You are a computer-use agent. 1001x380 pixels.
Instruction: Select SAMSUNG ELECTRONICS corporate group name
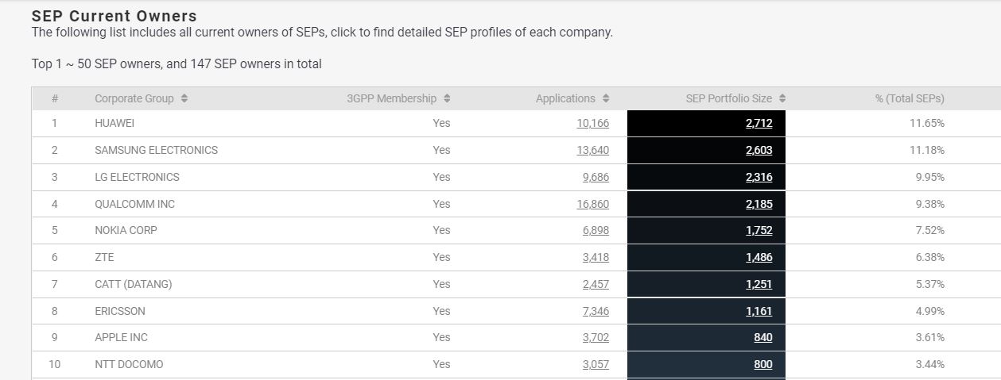[x=156, y=150]
